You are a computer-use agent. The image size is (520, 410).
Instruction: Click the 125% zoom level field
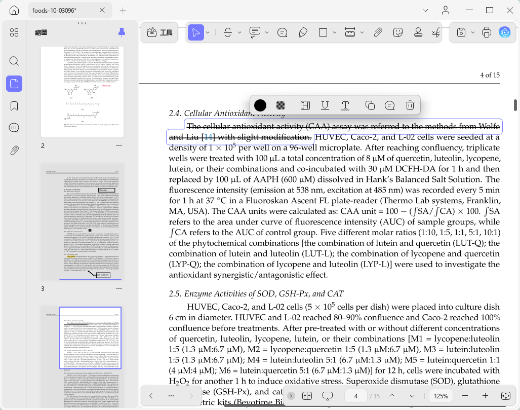click(x=441, y=396)
